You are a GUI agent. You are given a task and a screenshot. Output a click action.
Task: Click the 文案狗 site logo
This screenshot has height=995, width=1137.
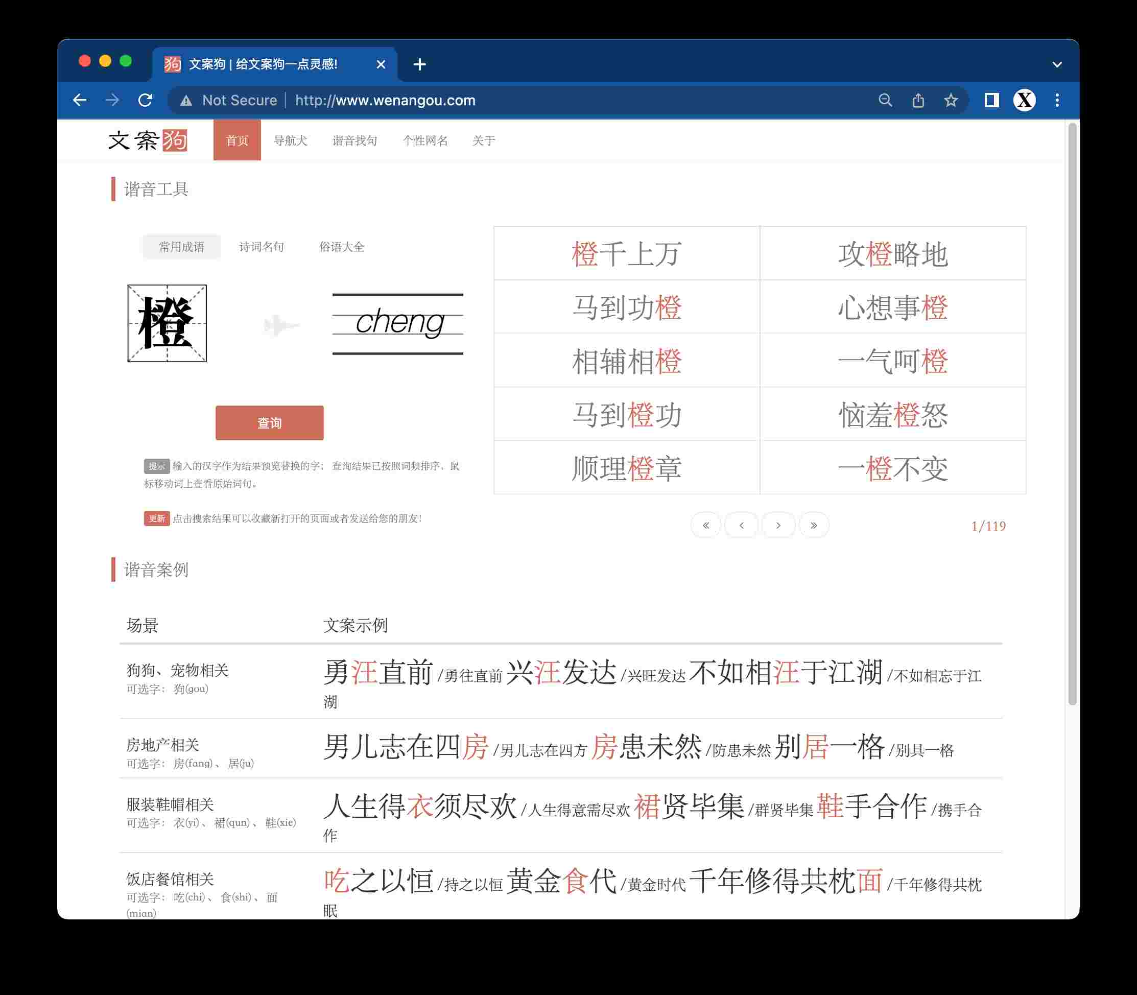(148, 140)
